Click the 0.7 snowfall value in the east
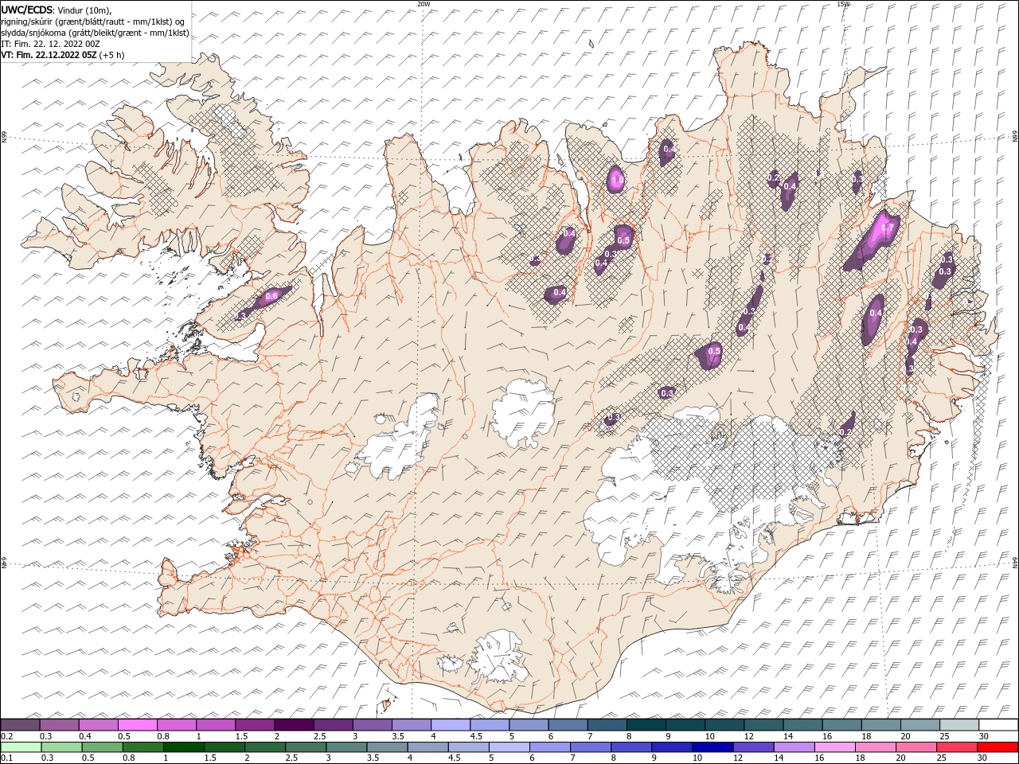This screenshot has height=764, width=1019. tap(888, 228)
